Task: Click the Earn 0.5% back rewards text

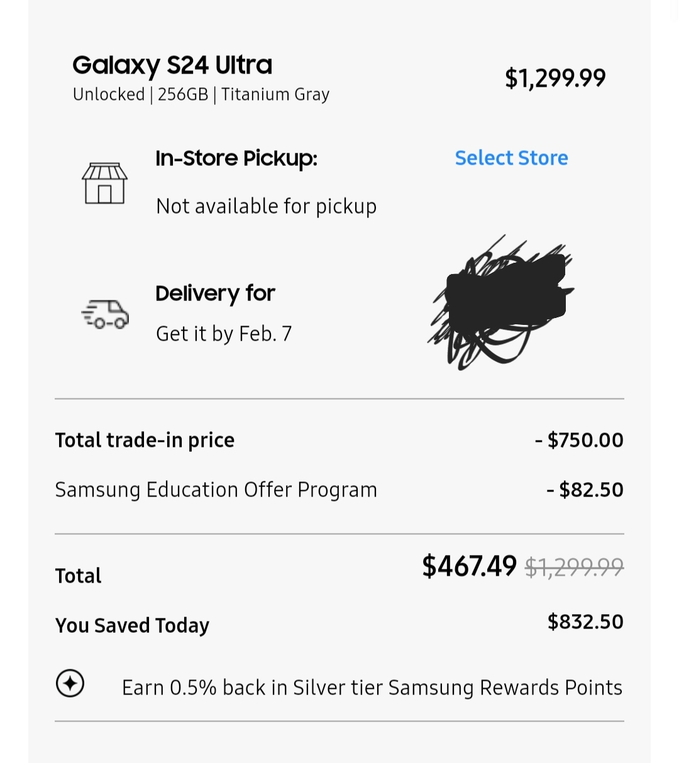Action: [x=372, y=688]
